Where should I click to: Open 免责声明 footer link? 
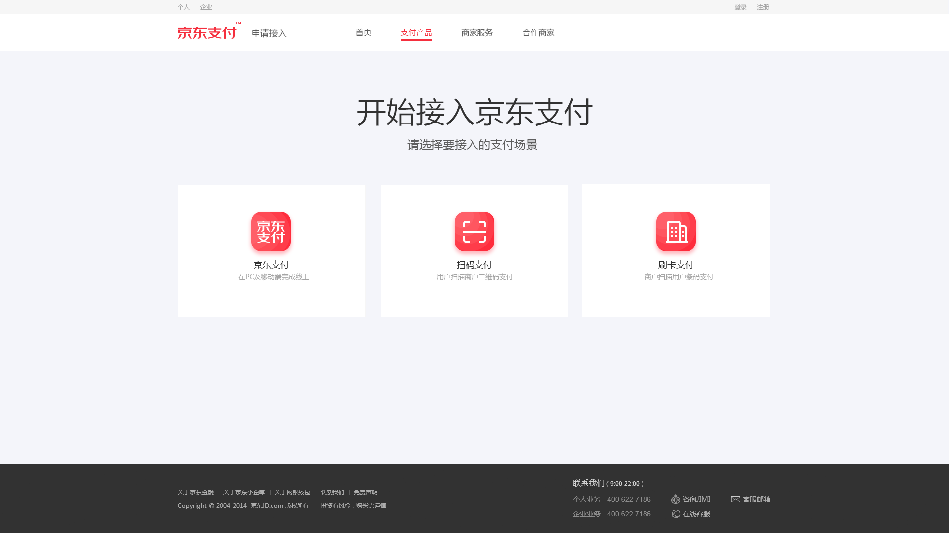click(x=366, y=492)
